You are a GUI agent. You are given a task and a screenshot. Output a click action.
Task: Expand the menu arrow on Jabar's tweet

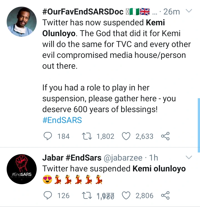tap(189, 157)
